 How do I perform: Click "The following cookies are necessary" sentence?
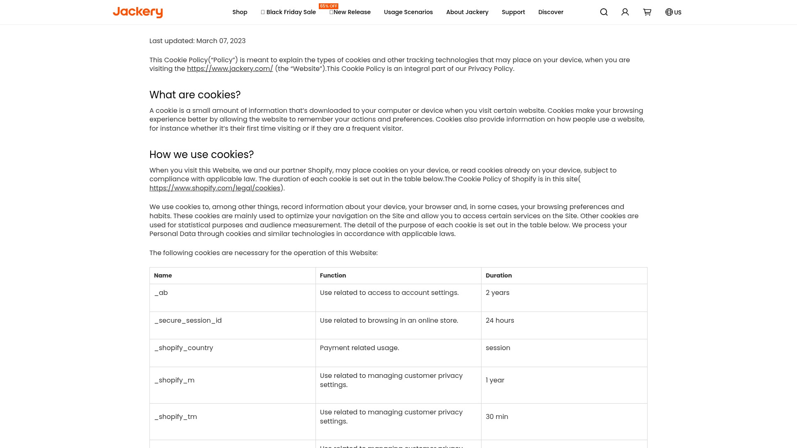coord(264,253)
